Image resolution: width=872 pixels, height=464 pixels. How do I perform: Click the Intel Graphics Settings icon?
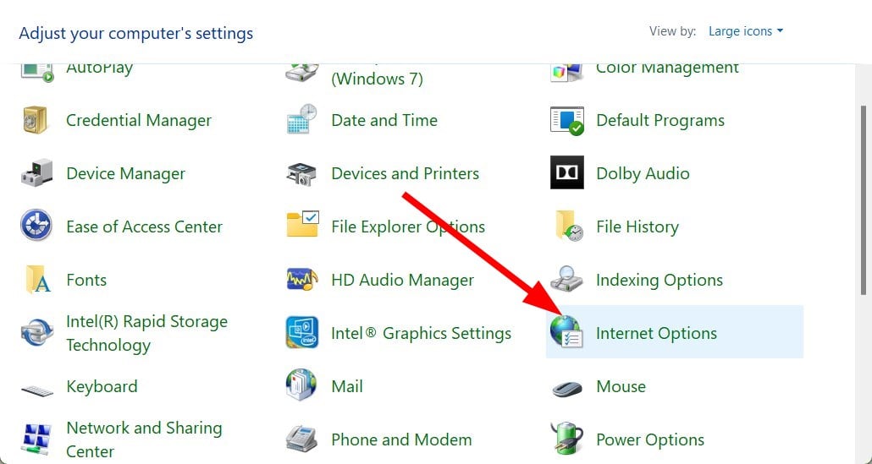pyautogui.click(x=302, y=332)
